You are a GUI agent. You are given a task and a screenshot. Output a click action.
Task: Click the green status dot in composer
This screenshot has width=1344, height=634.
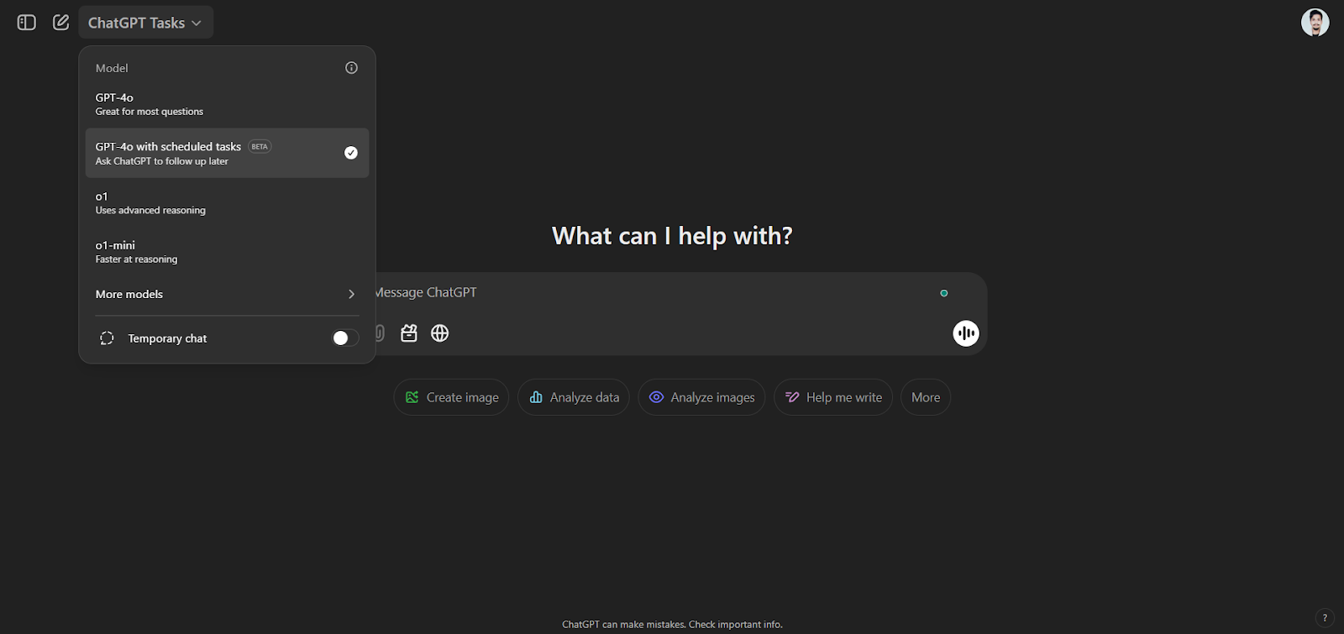pyautogui.click(x=944, y=293)
